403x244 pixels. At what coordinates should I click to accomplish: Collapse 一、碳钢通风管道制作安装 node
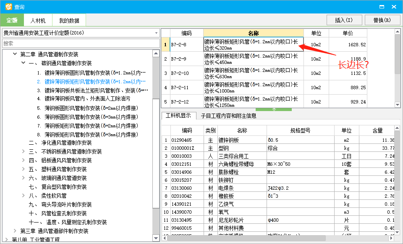click(x=24, y=63)
